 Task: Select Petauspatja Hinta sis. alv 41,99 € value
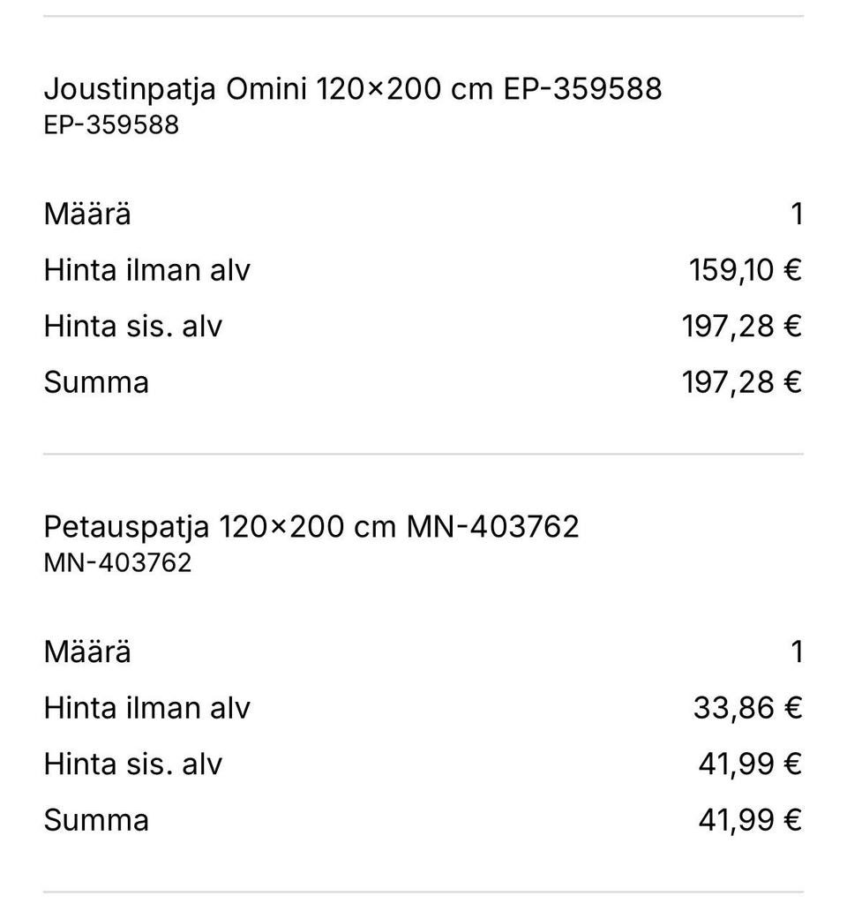750,764
